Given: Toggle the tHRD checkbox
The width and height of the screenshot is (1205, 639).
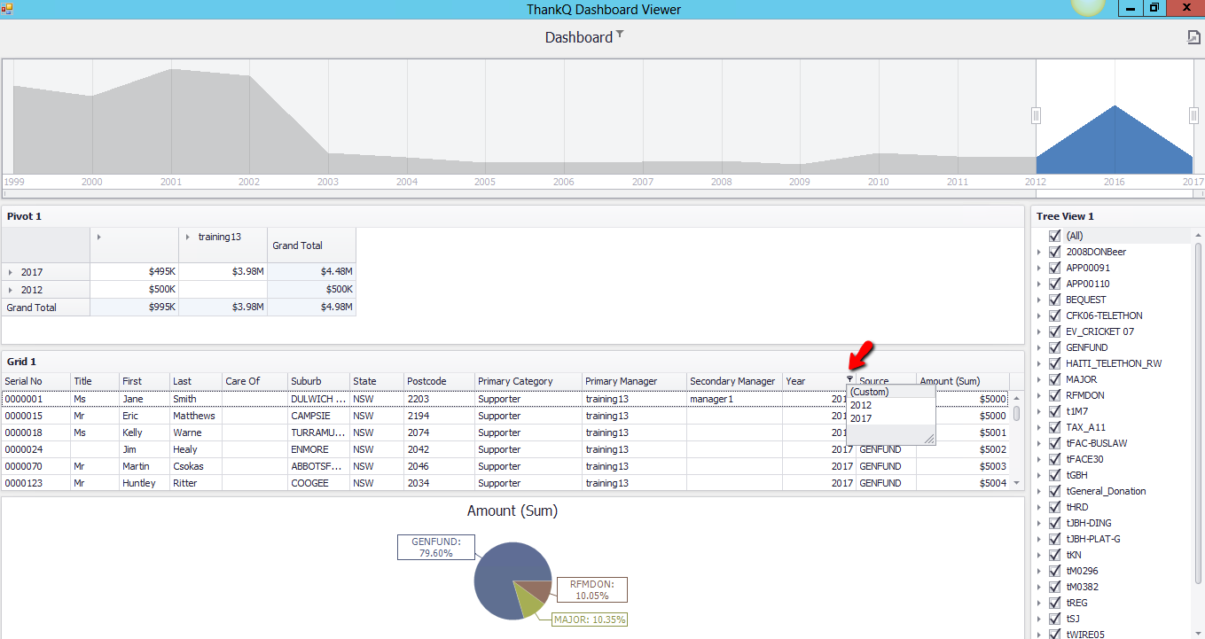Looking at the screenshot, I should (x=1054, y=507).
